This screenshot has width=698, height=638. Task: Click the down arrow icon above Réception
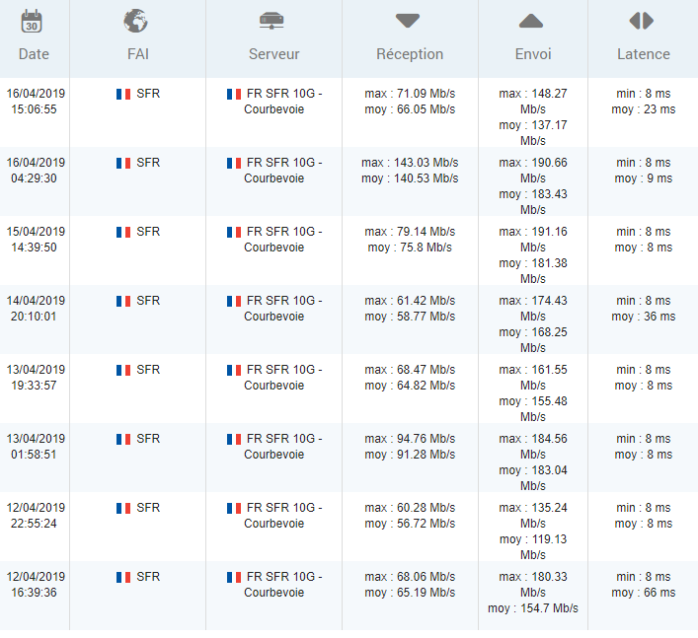[x=408, y=21]
